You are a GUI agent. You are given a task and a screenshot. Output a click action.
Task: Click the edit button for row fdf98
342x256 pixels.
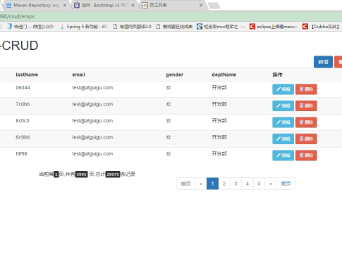[x=283, y=155]
